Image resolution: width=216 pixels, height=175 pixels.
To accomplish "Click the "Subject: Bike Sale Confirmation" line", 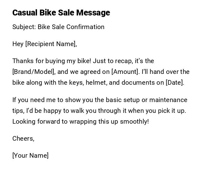I will click(x=58, y=27).
